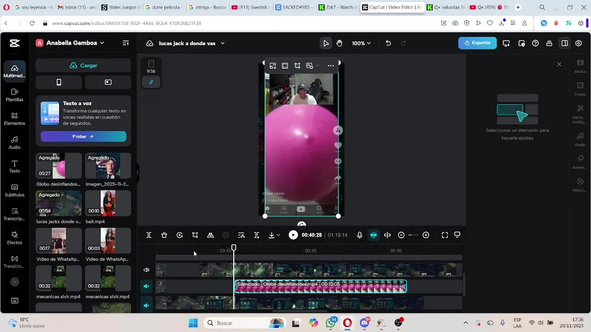The height and width of the screenshot is (332, 591).
Task: Play the timeline preview
Action: coord(293,235)
